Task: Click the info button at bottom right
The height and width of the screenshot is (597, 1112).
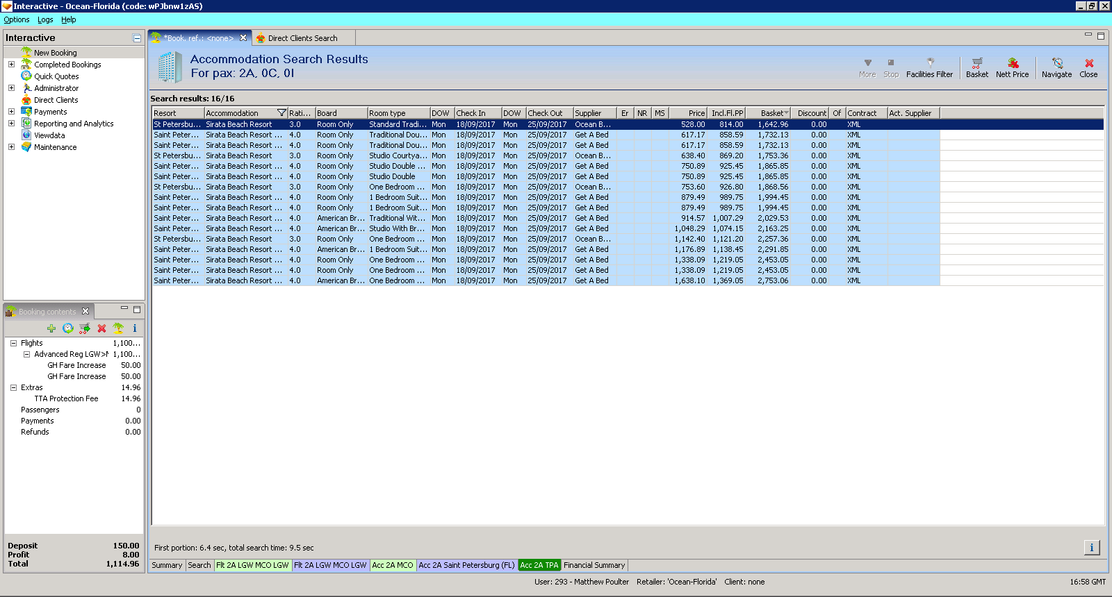Action: 1091,548
